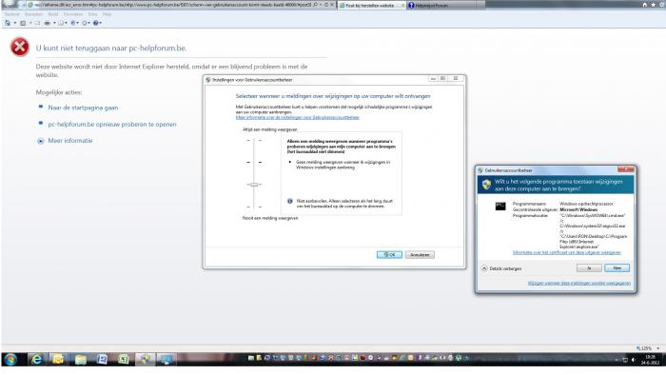Click the Control Panel monitor taskbar icon
This screenshot has width=666, height=375.
click(166, 360)
